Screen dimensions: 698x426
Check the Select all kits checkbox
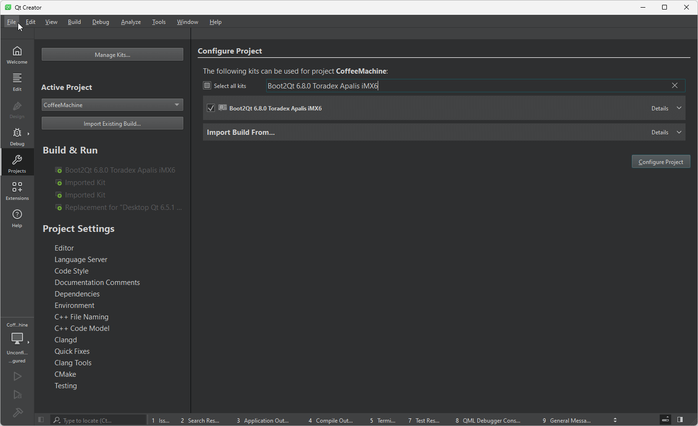[207, 86]
